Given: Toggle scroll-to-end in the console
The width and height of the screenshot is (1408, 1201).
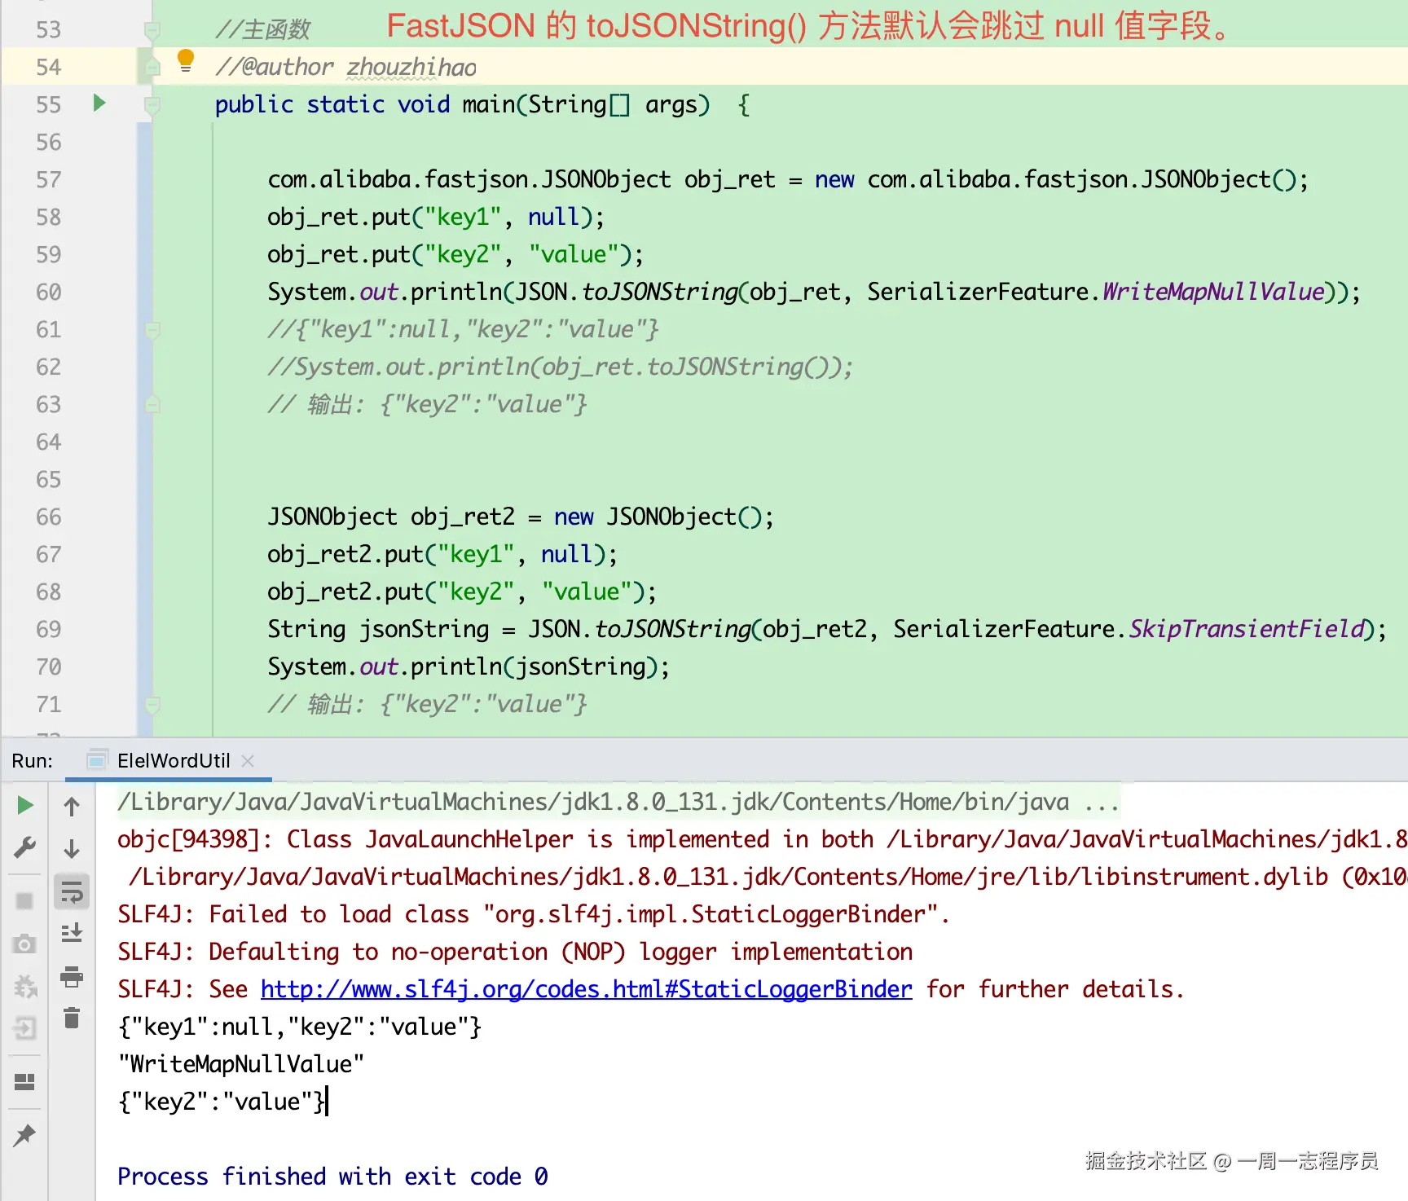Looking at the screenshot, I should [72, 932].
